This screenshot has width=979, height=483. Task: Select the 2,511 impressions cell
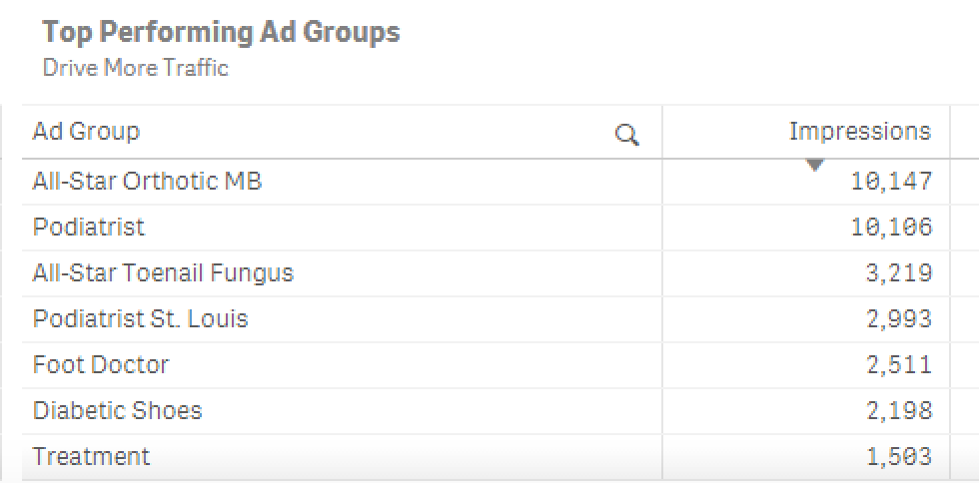(899, 365)
